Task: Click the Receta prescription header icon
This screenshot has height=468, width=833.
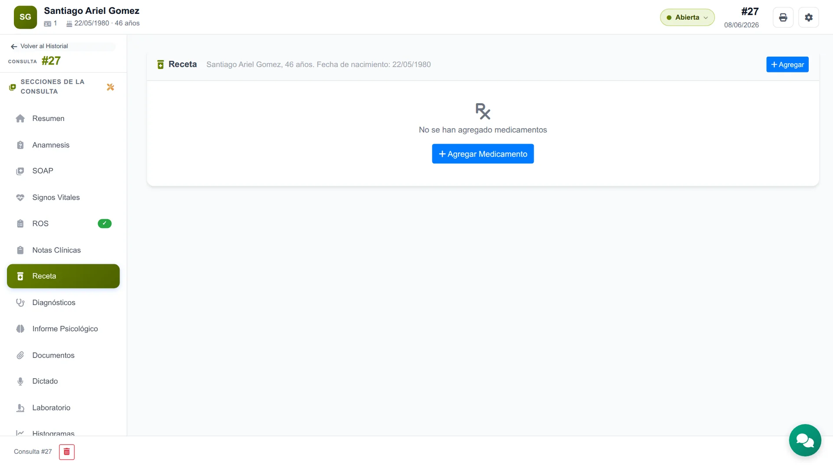Action: click(161, 65)
